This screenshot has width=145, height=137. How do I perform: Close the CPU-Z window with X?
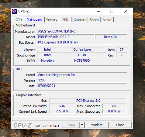point(126,11)
